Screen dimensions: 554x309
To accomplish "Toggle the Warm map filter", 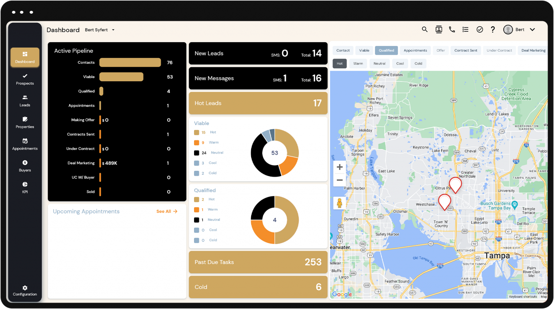I will click(358, 64).
